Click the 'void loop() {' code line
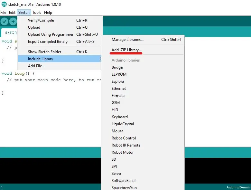This screenshot has width=251, height=190. click(x=18, y=73)
